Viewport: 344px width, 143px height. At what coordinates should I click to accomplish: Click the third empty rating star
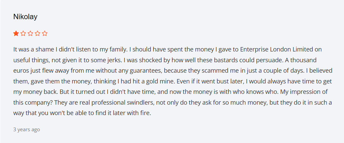[x=30, y=34]
